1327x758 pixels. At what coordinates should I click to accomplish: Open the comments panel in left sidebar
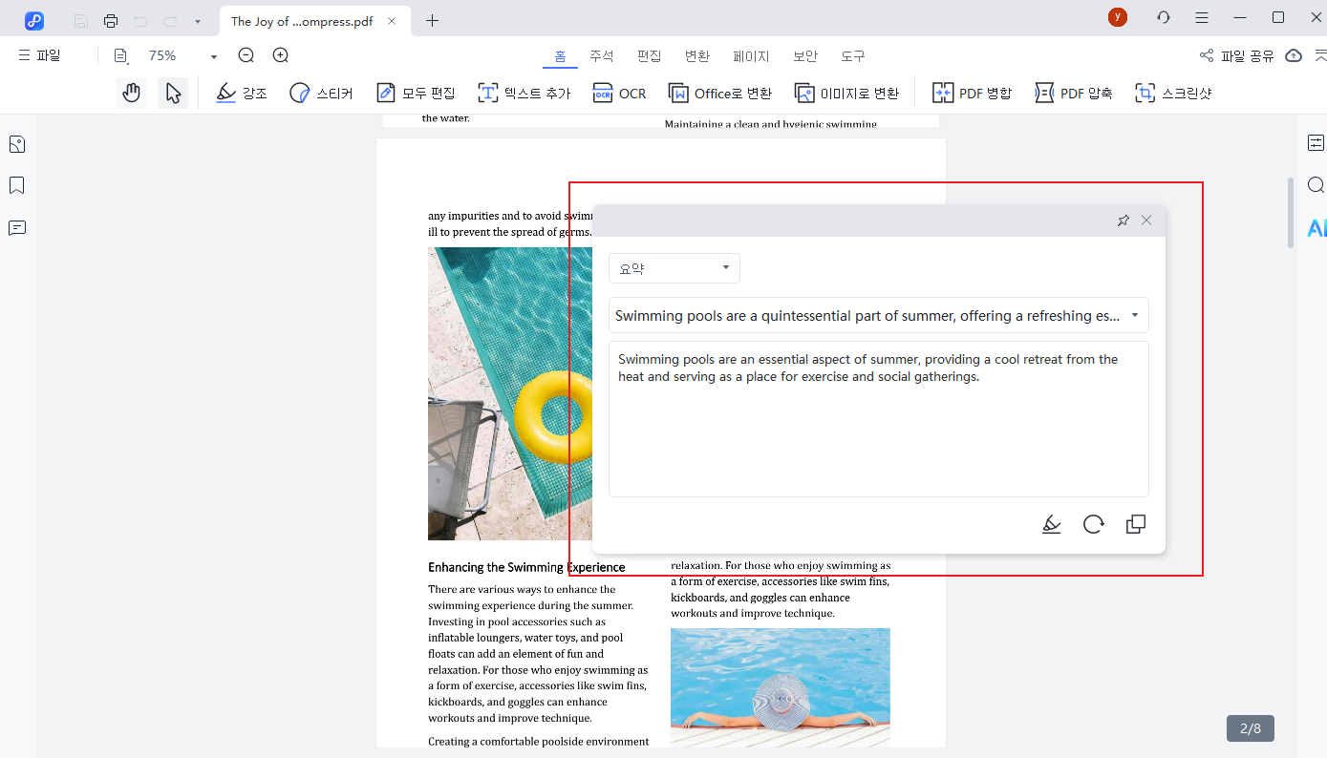[16, 227]
